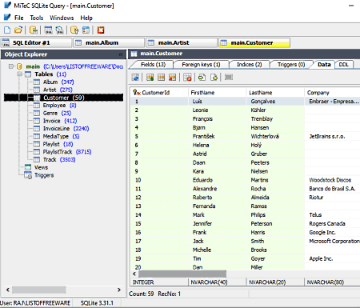Select the main.Customer window tab

pos(254,42)
